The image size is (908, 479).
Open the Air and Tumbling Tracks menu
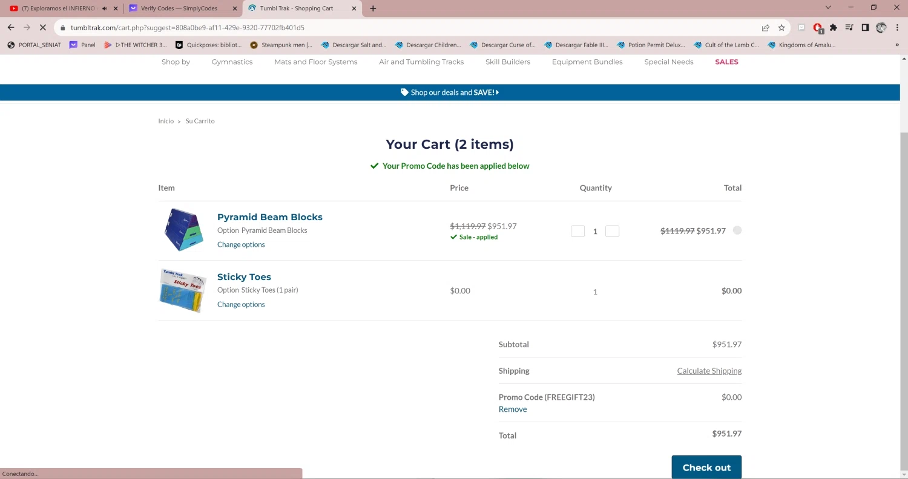(x=421, y=62)
